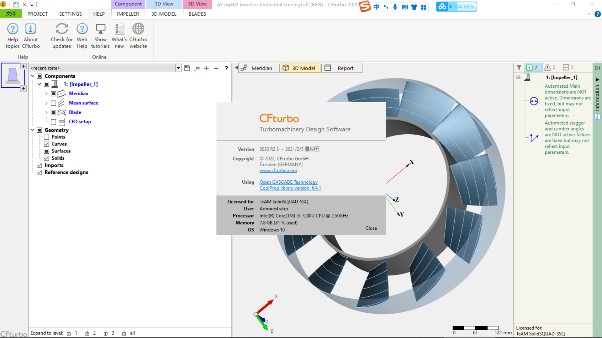Click the main dimensions message icon
This screenshot has width=602, height=338.
click(x=534, y=101)
